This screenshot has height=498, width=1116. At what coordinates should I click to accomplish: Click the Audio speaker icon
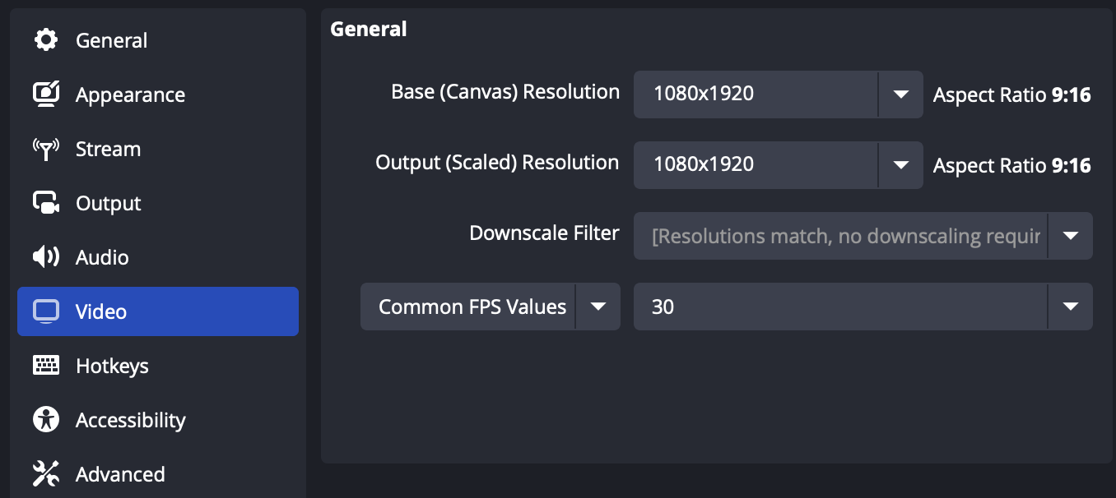pos(46,257)
